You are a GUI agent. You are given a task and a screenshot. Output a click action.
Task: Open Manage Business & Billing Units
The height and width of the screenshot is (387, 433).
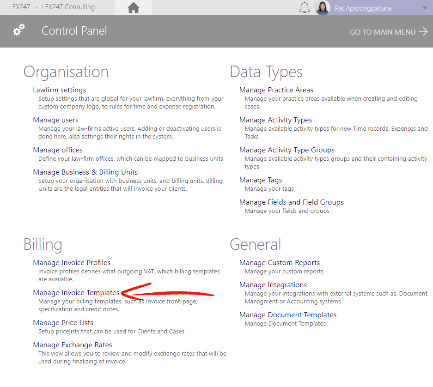(x=85, y=172)
